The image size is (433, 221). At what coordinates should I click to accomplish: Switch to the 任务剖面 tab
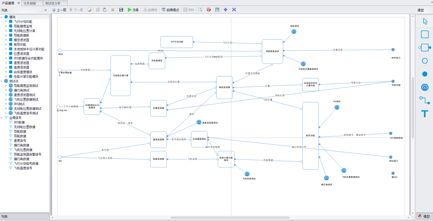pyautogui.click(x=30, y=3)
